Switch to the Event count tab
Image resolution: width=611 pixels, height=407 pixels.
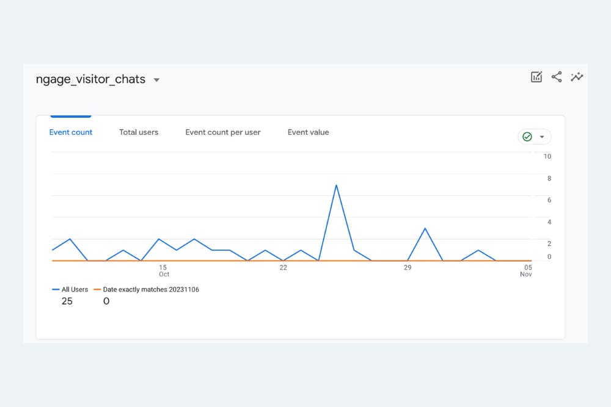click(70, 132)
